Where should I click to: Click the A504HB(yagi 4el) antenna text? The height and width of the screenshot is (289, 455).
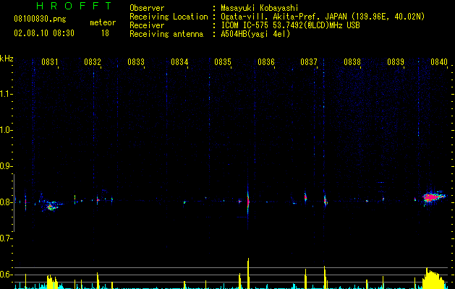tap(255, 34)
